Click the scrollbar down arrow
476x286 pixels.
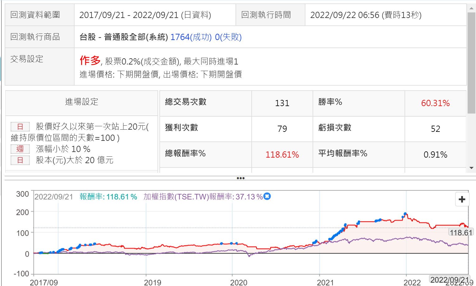coord(471,168)
